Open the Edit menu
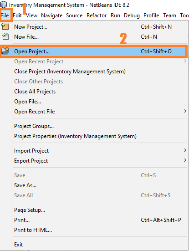Viewport: 189px width, 251px height. [17, 15]
